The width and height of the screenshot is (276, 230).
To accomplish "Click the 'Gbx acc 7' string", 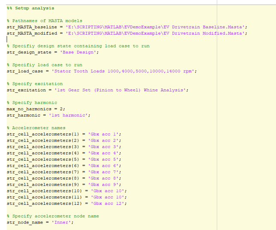I will 103,172.
